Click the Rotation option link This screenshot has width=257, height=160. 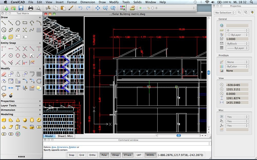click(x=73, y=147)
